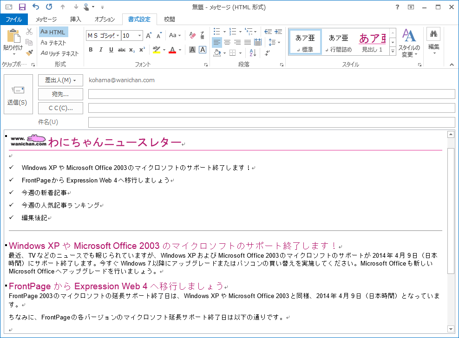
Task: Switch to the メッセージ tab
Action: tap(46, 19)
